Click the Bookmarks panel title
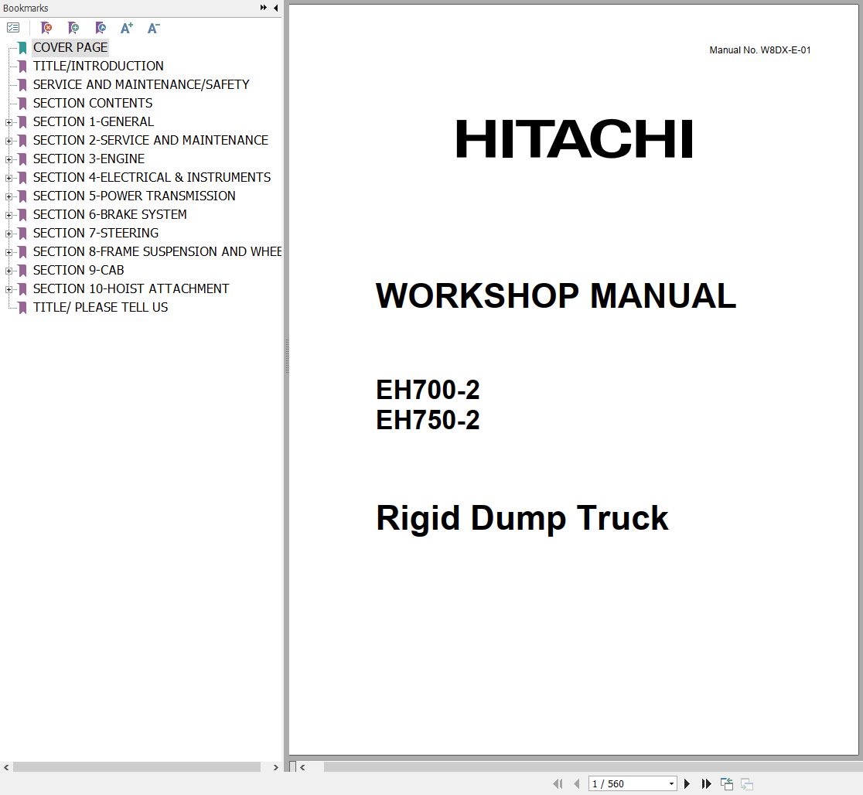 [x=26, y=8]
